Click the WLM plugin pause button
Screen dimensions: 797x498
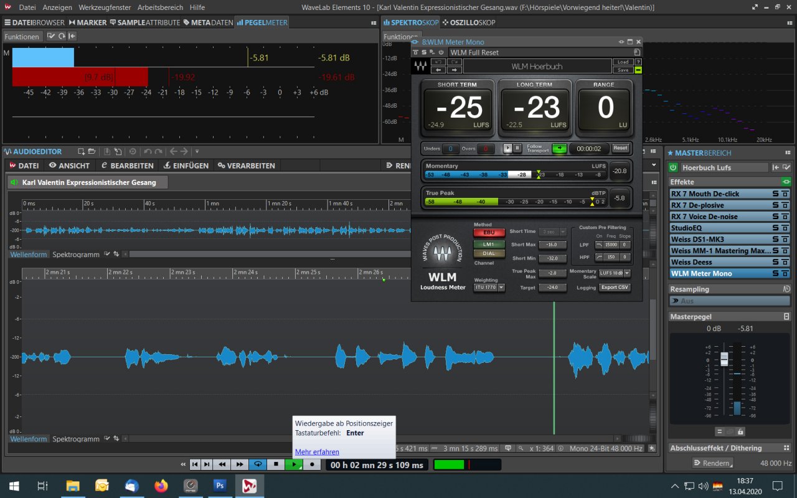tap(517, 148)
